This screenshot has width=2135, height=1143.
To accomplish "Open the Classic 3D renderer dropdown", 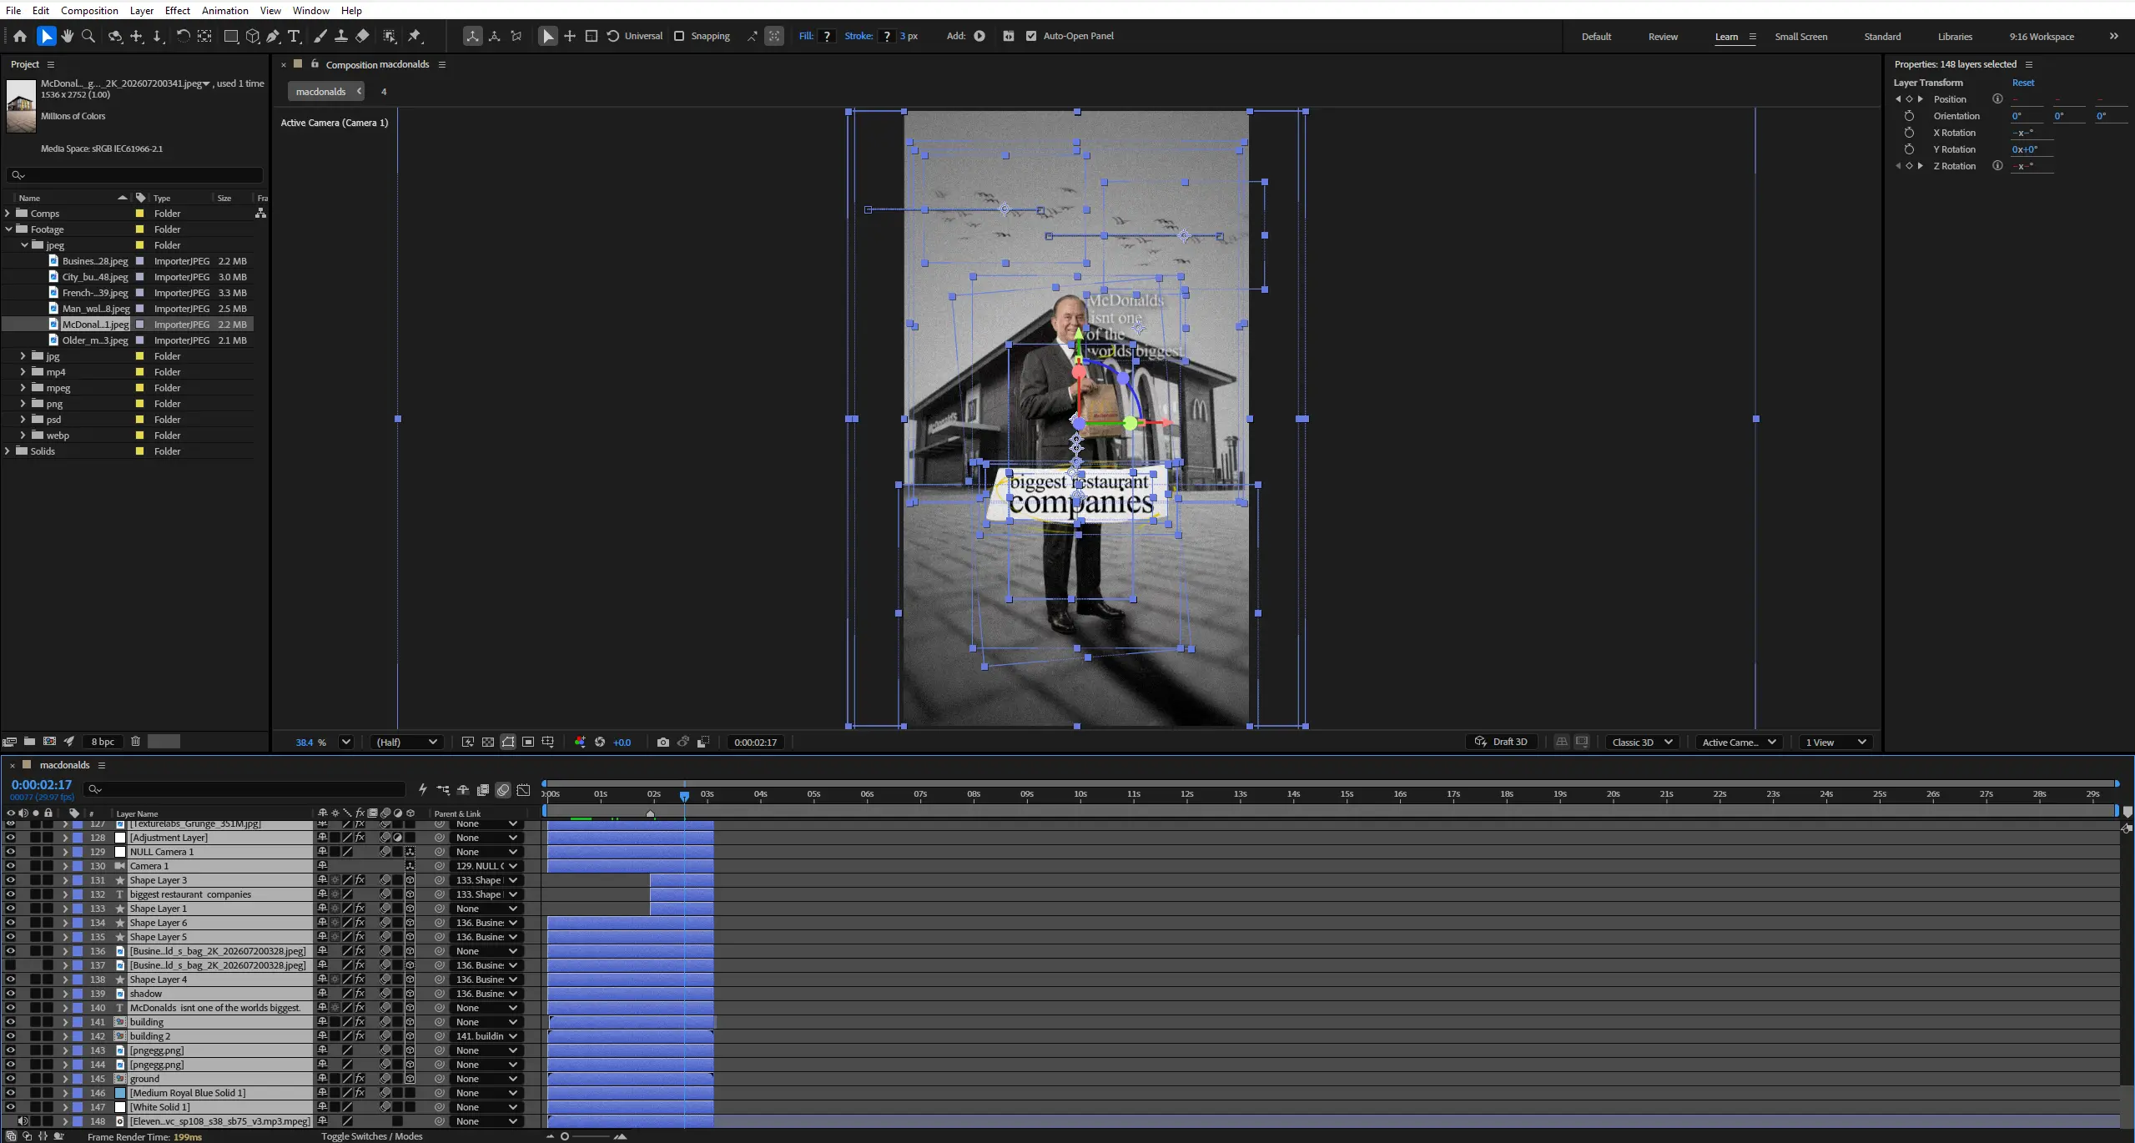I will click(1642, 742).
